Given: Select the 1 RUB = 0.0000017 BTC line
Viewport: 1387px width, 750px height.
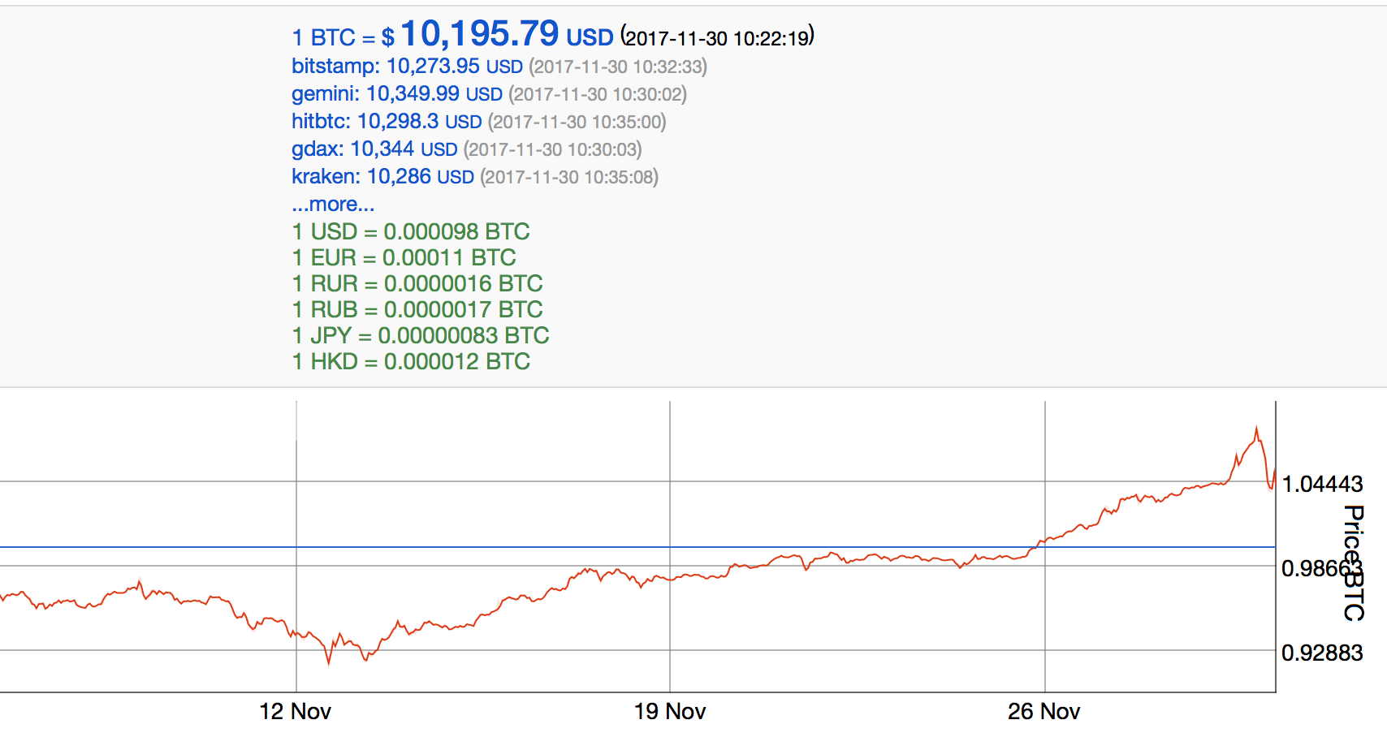Looking at the screenshot, I should click(417, 310).
